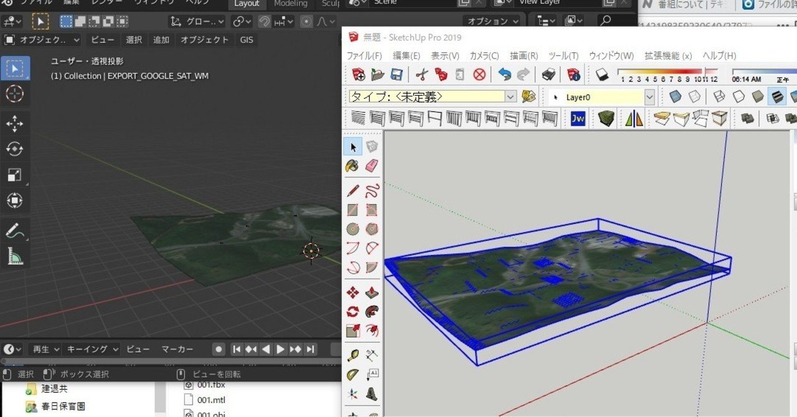Toggle Blender's snap magnet button
This screenshot has width=797, height=417.
(x=265, y=21)
